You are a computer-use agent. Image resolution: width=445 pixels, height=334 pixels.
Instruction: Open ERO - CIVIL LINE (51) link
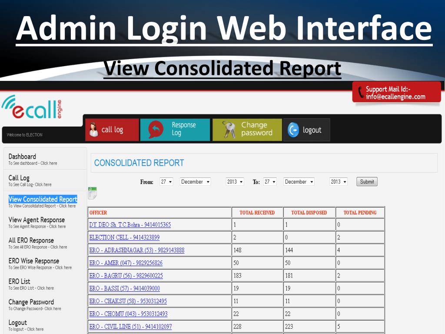130,327
